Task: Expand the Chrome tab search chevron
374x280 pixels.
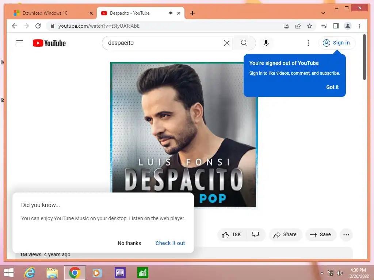Action: pyautogui.click(x=323, y=13)
